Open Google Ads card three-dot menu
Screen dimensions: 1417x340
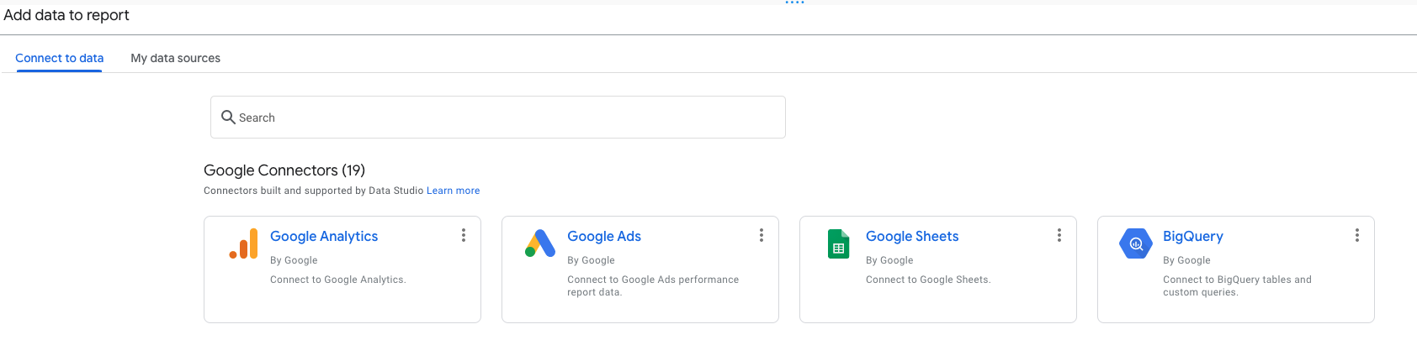[762, 236]
